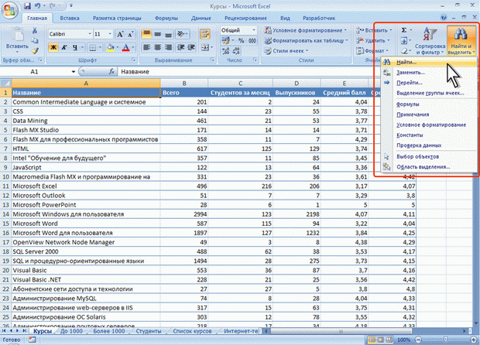Toggle italic К formatting
Screen dimensions: 480x345
[x=64, y=47]
